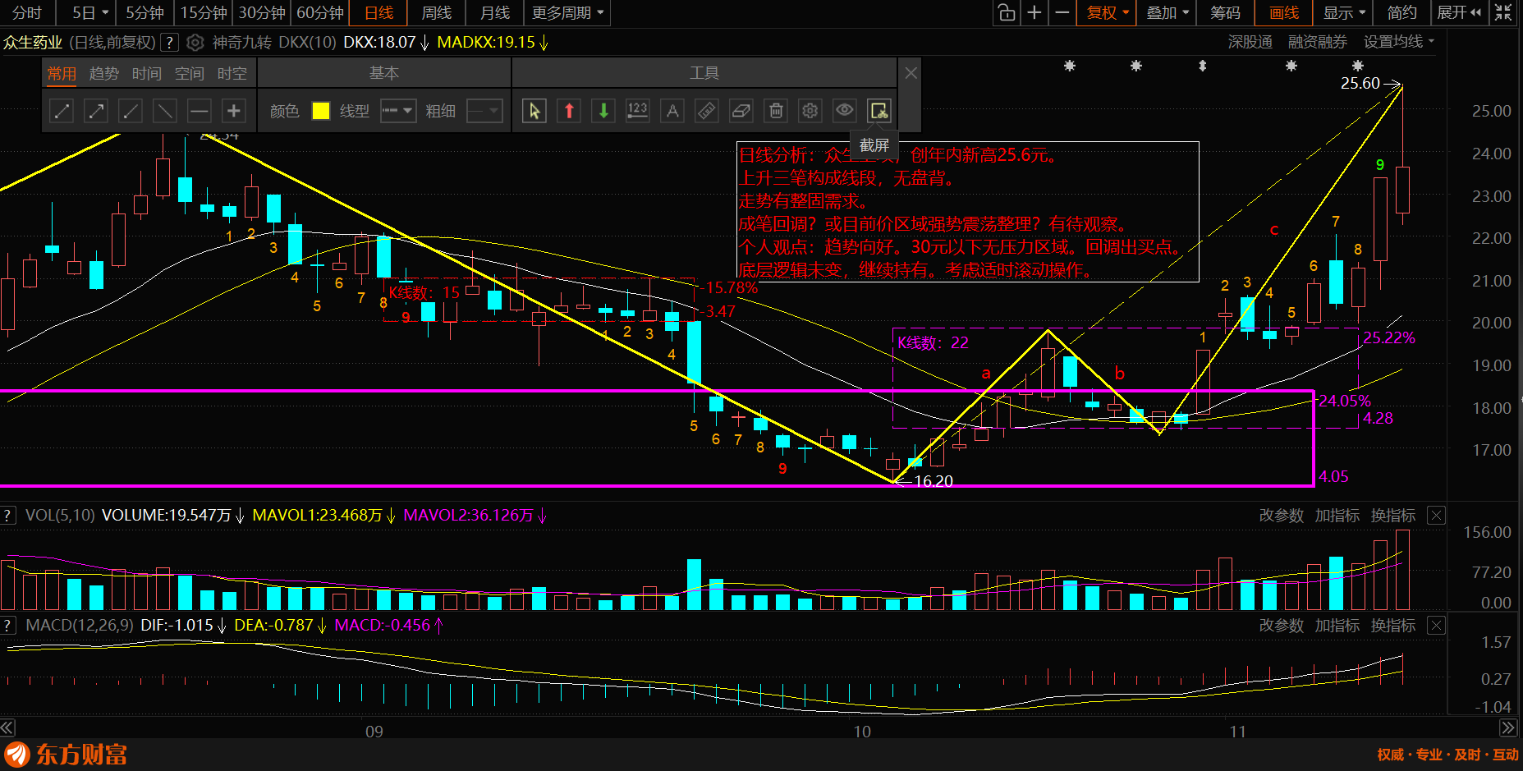Switch to the 分时 tab
Viewport: 1523px width, 771px height.
click(x=27, y=12)
